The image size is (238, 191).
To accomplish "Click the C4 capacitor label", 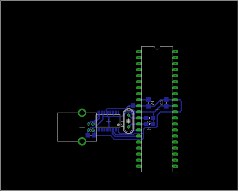I will (x=149, y=122).
